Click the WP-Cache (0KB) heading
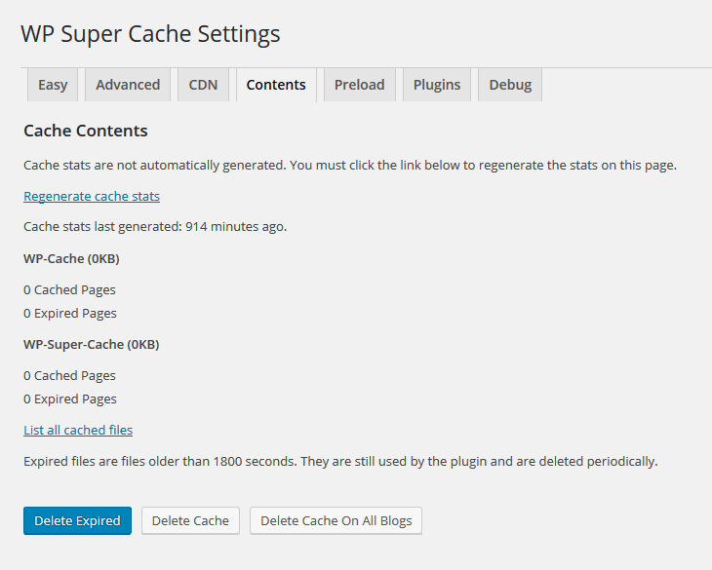The image size is (712, 570). (71, 258)
